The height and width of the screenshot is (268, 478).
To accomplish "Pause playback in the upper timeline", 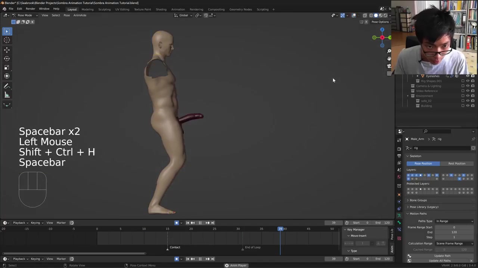I will tap(200, 223).
